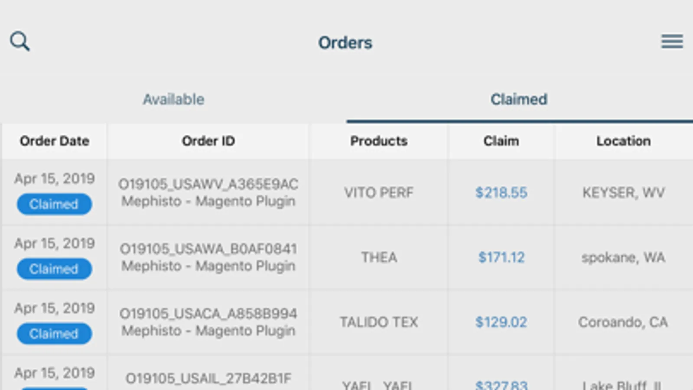Click Claimed badge on Coroando, CA order

pos(54,334)
